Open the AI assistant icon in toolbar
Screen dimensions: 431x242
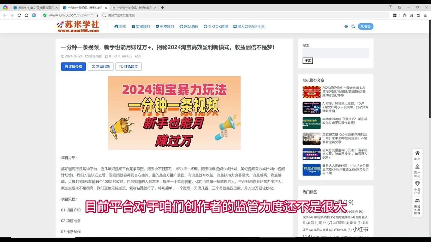tap(34, 15)
